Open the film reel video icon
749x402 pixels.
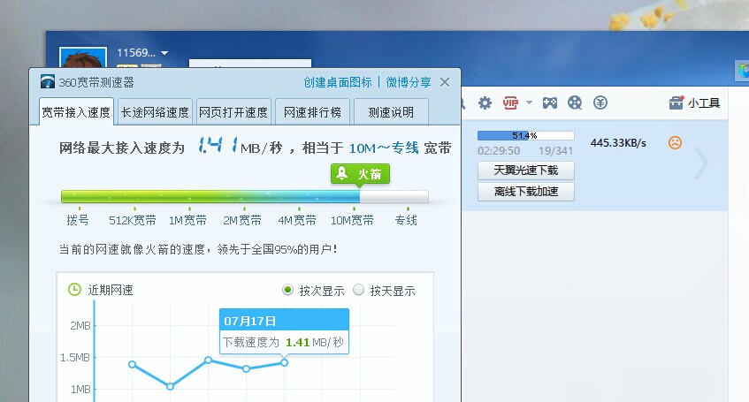point(575,102)
